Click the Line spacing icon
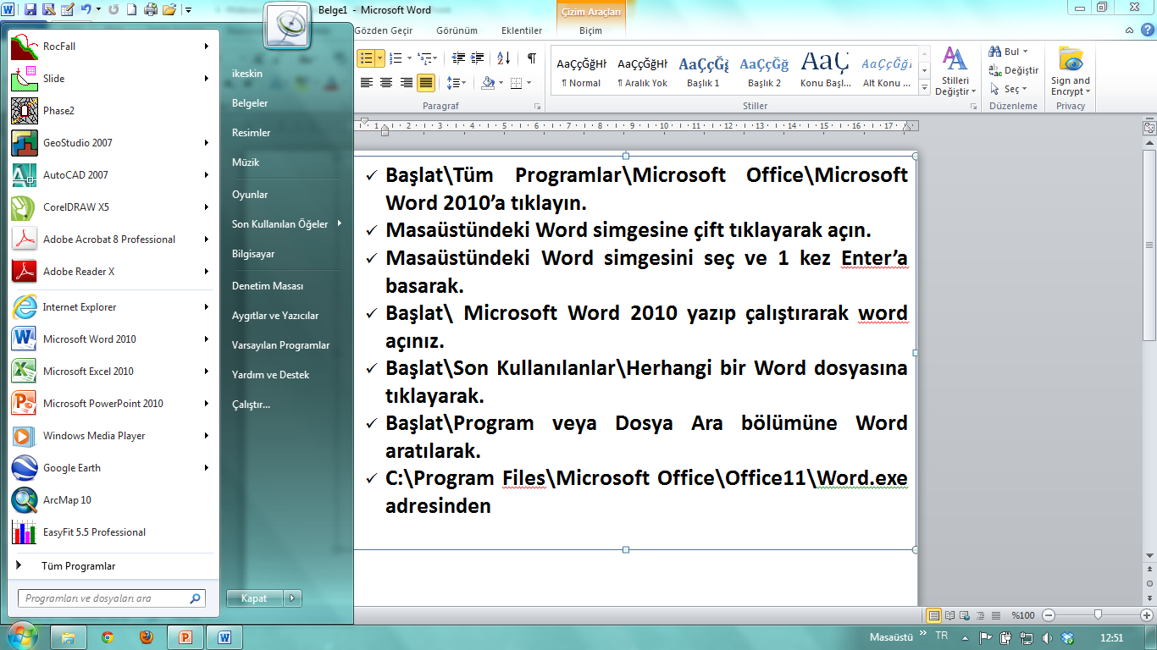Viewport: 1157px width, 650px height. point(453,83)
